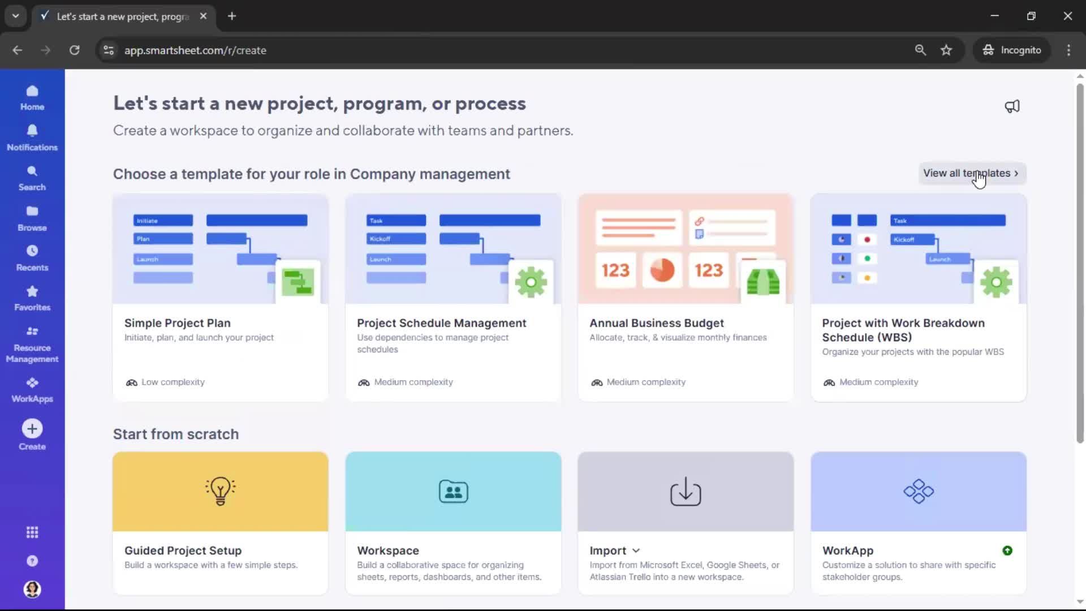
Task: Open the help question mark icon
Action: tap(32, 561)
